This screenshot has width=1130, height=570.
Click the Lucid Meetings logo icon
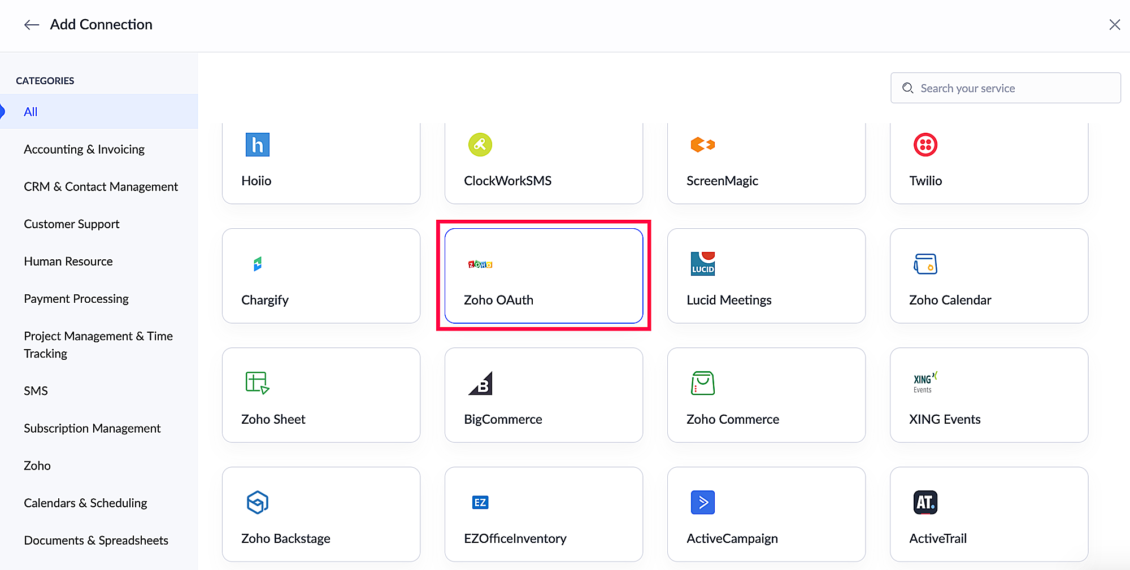pos(702,264)
